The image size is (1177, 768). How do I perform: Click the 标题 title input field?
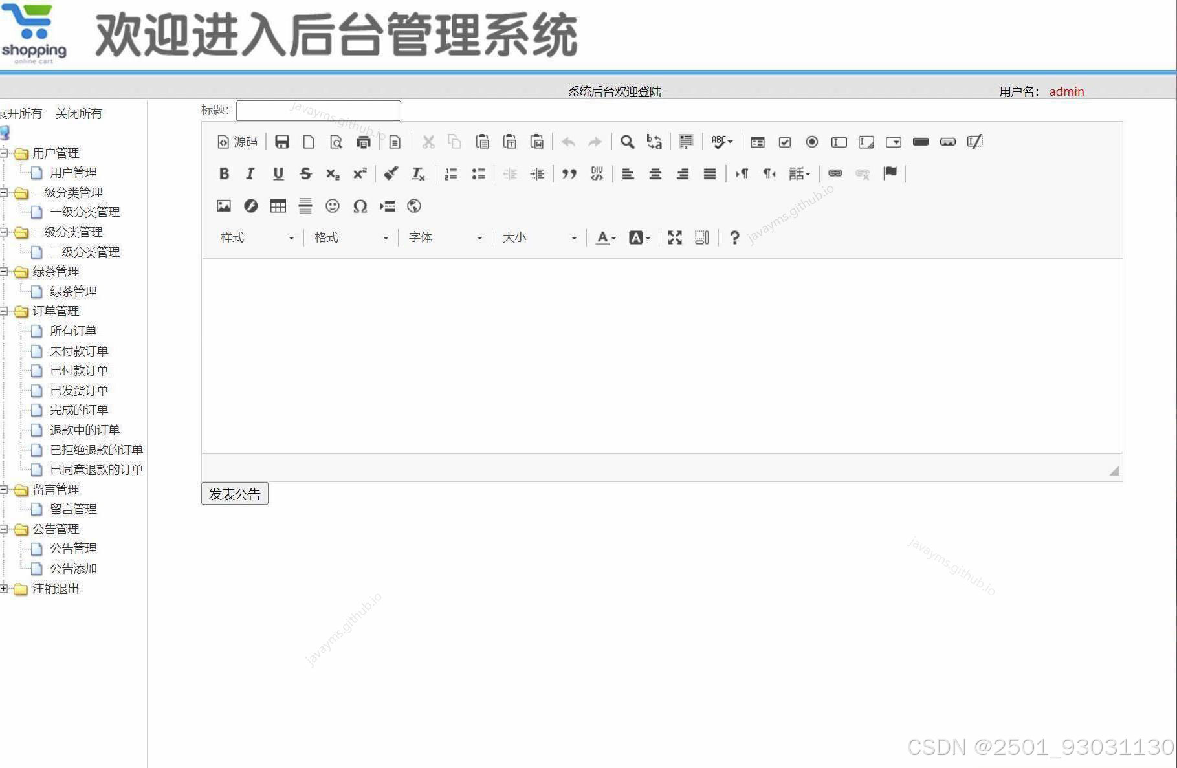(x=318, y=111)
